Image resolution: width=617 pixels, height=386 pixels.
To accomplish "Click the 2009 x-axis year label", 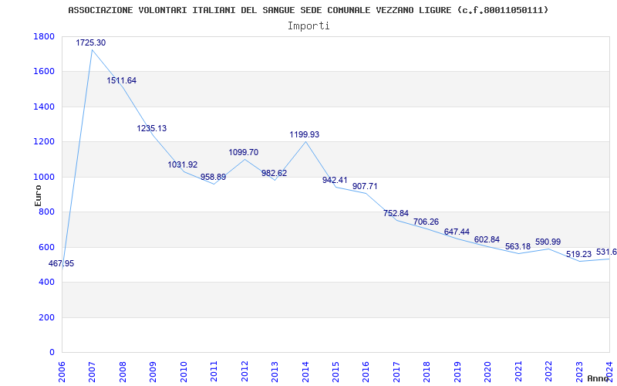I will coord(153,371).
